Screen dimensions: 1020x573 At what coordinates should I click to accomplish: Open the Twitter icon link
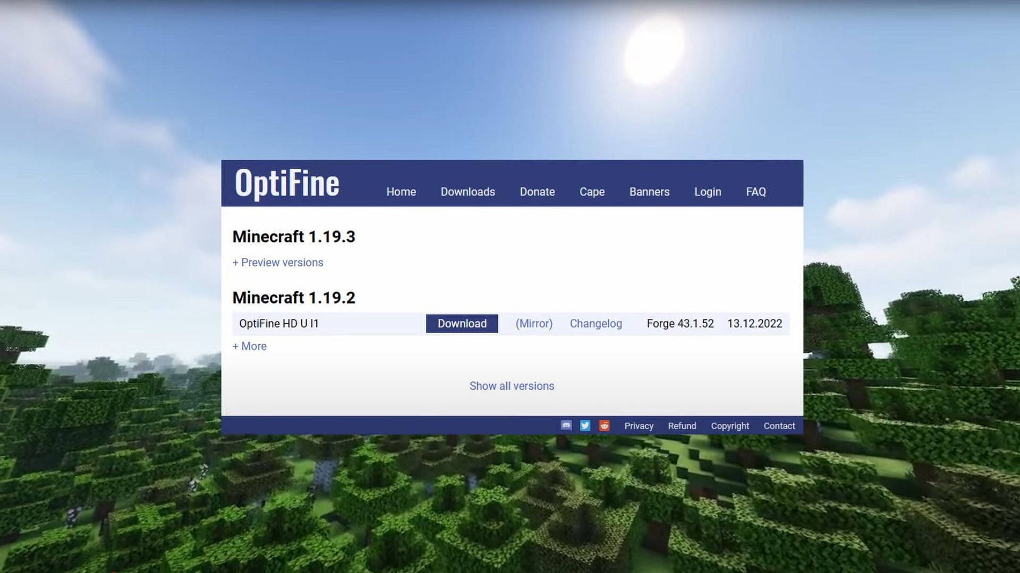pyautogui.click(x=585, y=426)
